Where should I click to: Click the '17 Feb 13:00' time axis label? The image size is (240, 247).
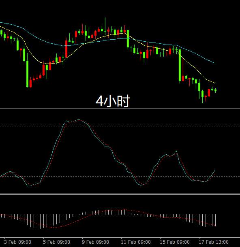coord(214,242)
